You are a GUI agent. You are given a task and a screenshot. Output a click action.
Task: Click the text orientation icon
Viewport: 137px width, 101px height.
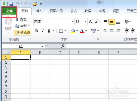coord(127,22)
